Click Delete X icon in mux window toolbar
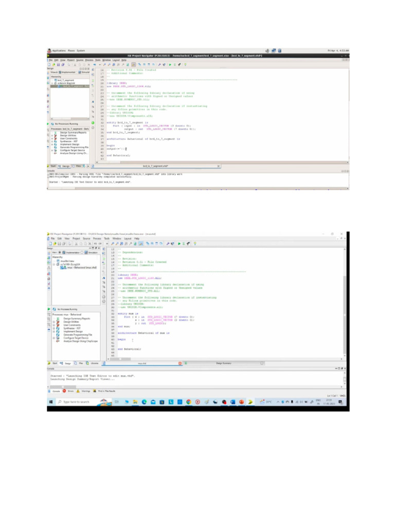 point(89,243)
